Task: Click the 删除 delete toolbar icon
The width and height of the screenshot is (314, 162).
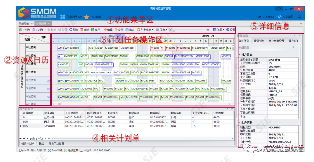Action: pyautogui.click(x=82, y=30)
